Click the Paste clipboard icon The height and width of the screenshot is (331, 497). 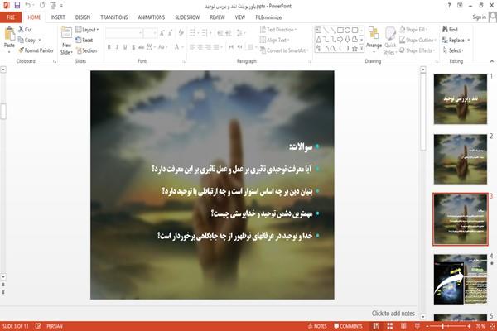(x=9, y=34)
